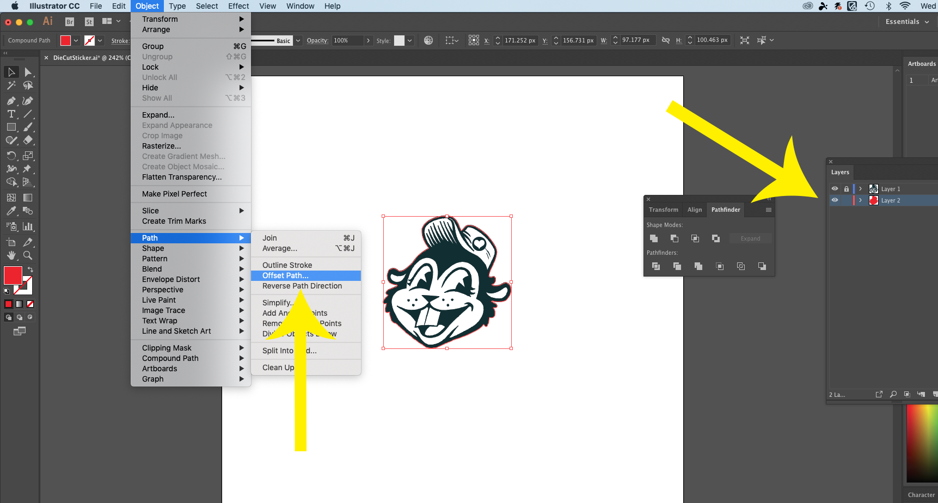
Task: Select the Type tool
Action: (11, 114)
